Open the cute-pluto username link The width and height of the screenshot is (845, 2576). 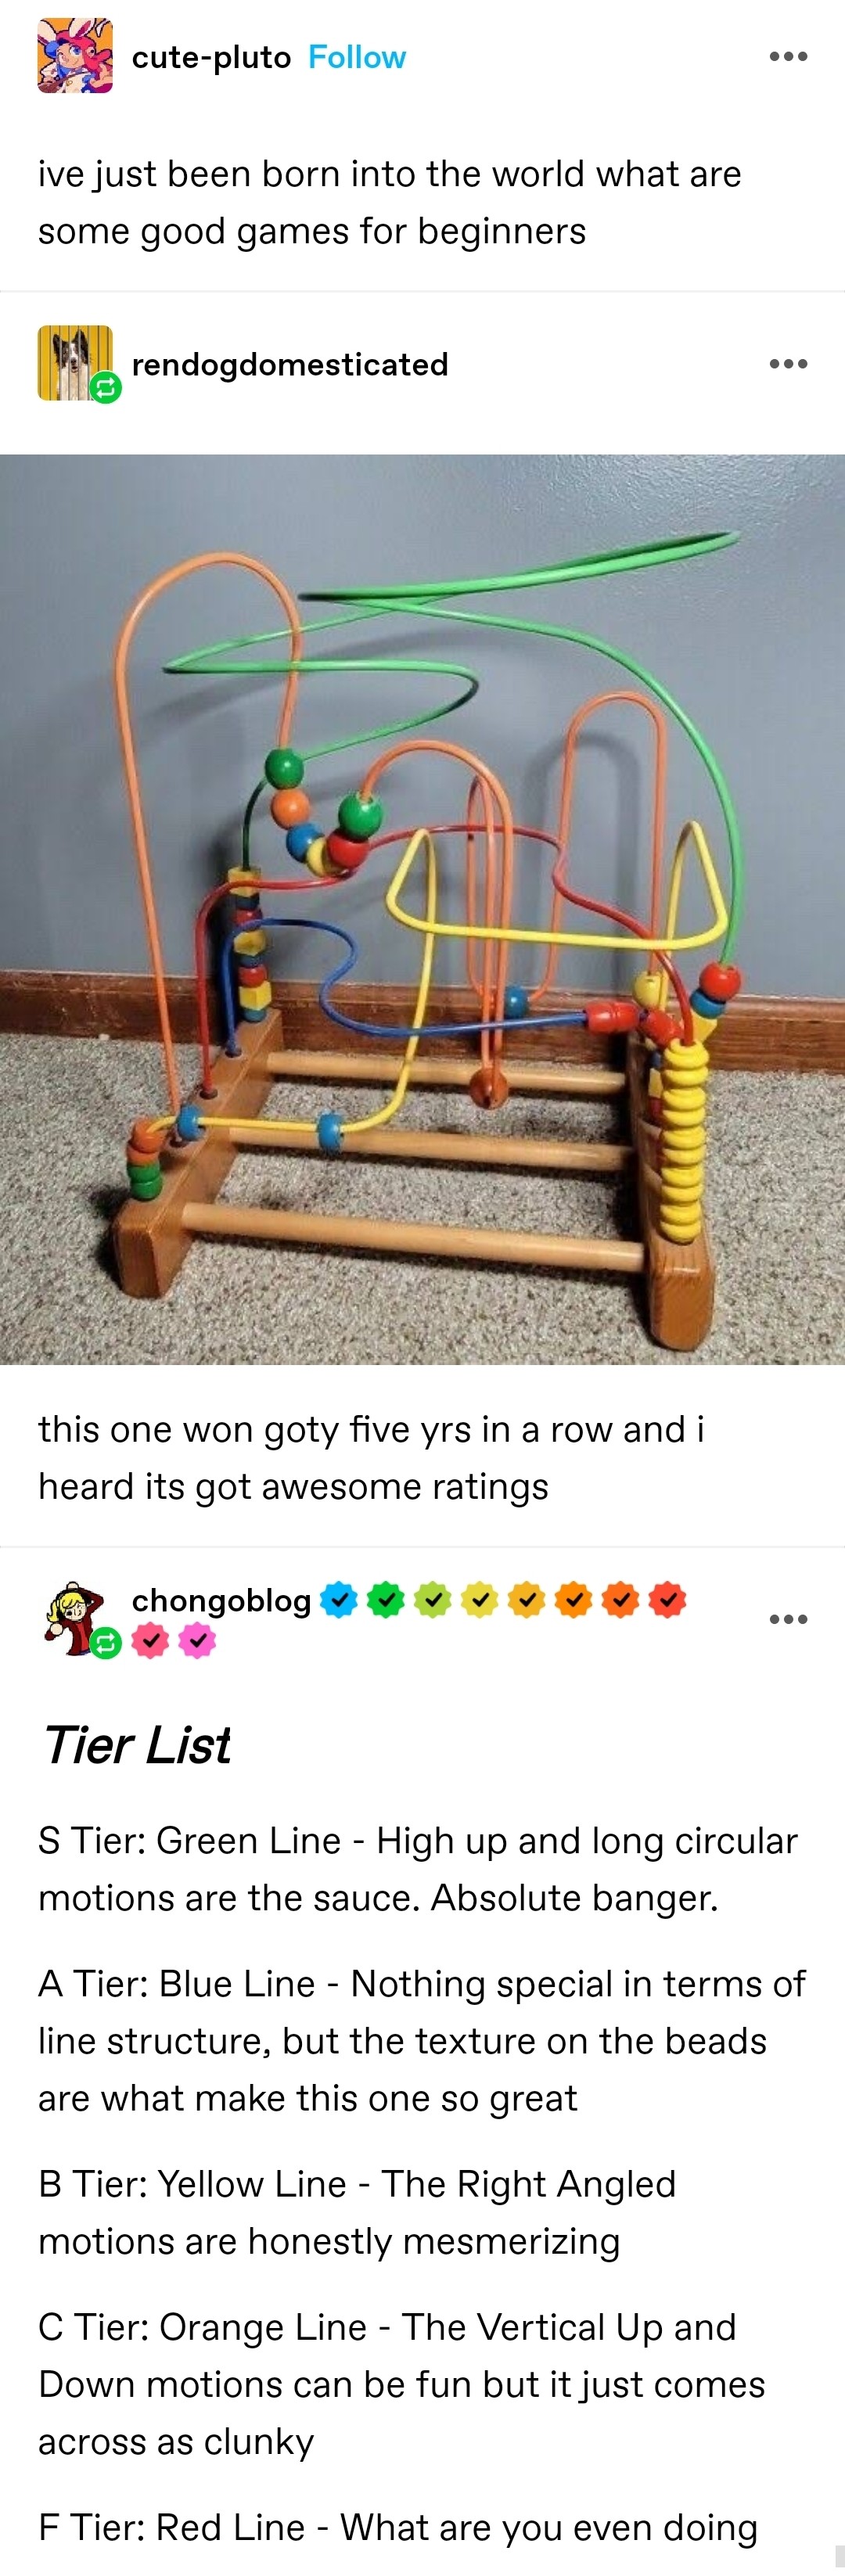pyautogui.click(x=211, y=57)
